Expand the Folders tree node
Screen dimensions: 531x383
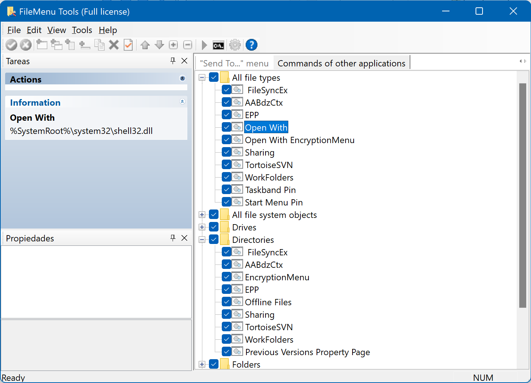pos(202,364)
